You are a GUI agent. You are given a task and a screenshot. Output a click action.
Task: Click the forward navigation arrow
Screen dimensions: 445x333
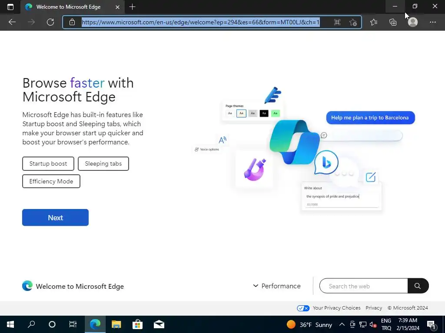(x=31, y=22)
